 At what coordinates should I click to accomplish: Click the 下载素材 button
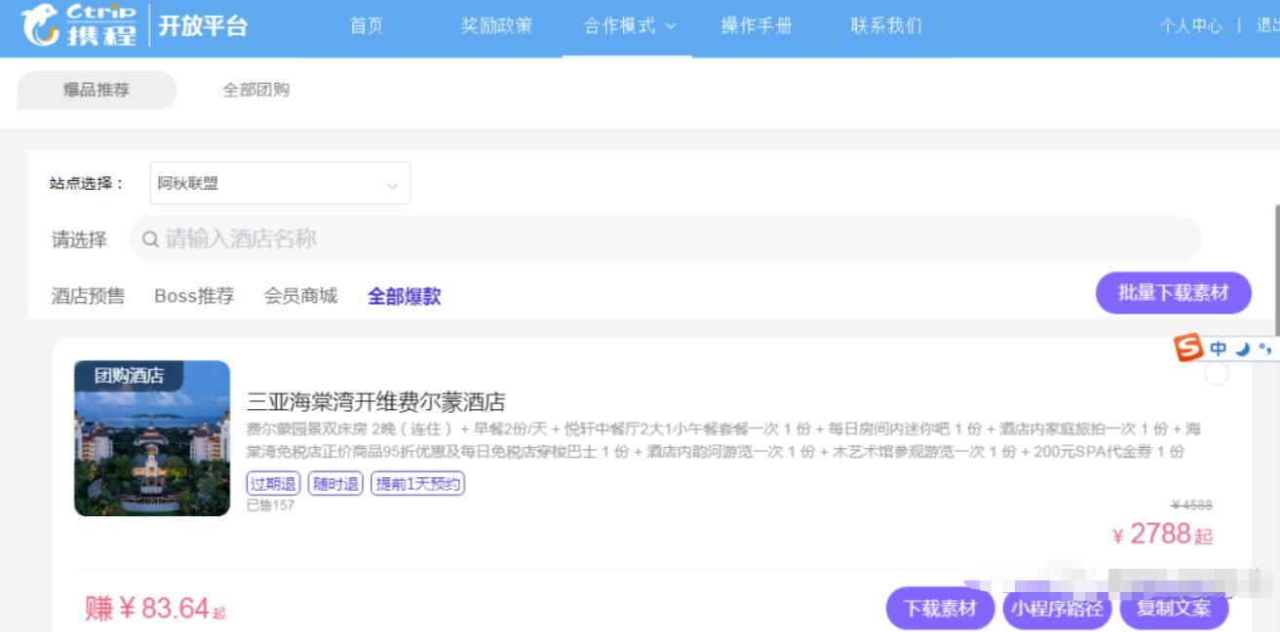[x=940, y=609]
